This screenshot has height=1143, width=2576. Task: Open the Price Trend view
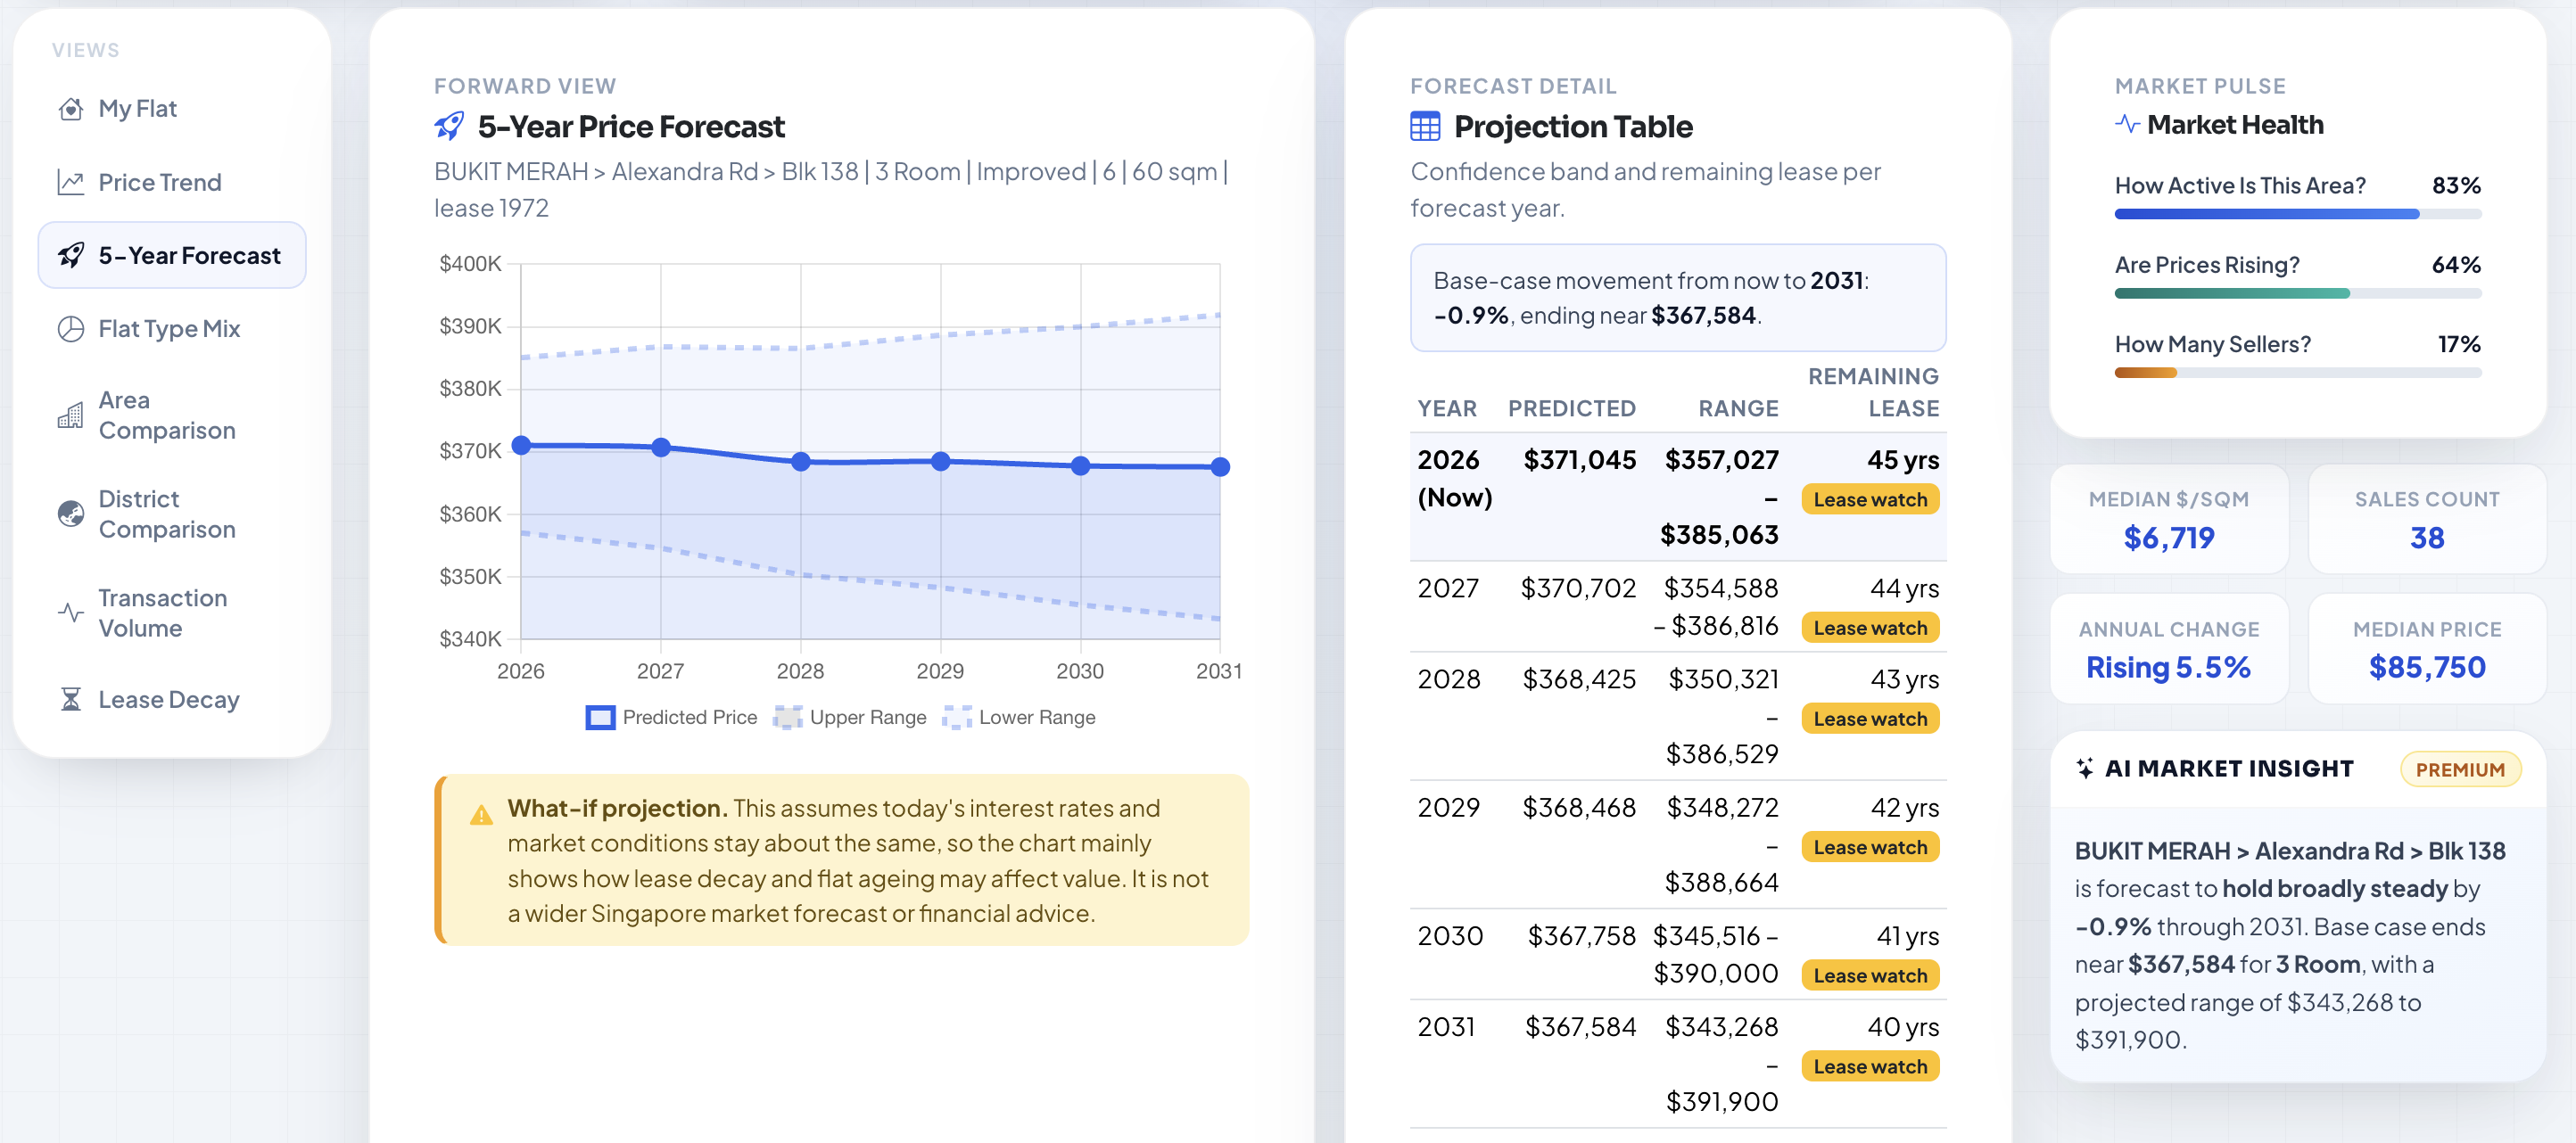[x=172, y=183]
